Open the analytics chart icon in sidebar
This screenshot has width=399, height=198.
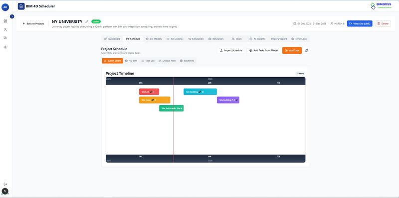coord(5,38)
